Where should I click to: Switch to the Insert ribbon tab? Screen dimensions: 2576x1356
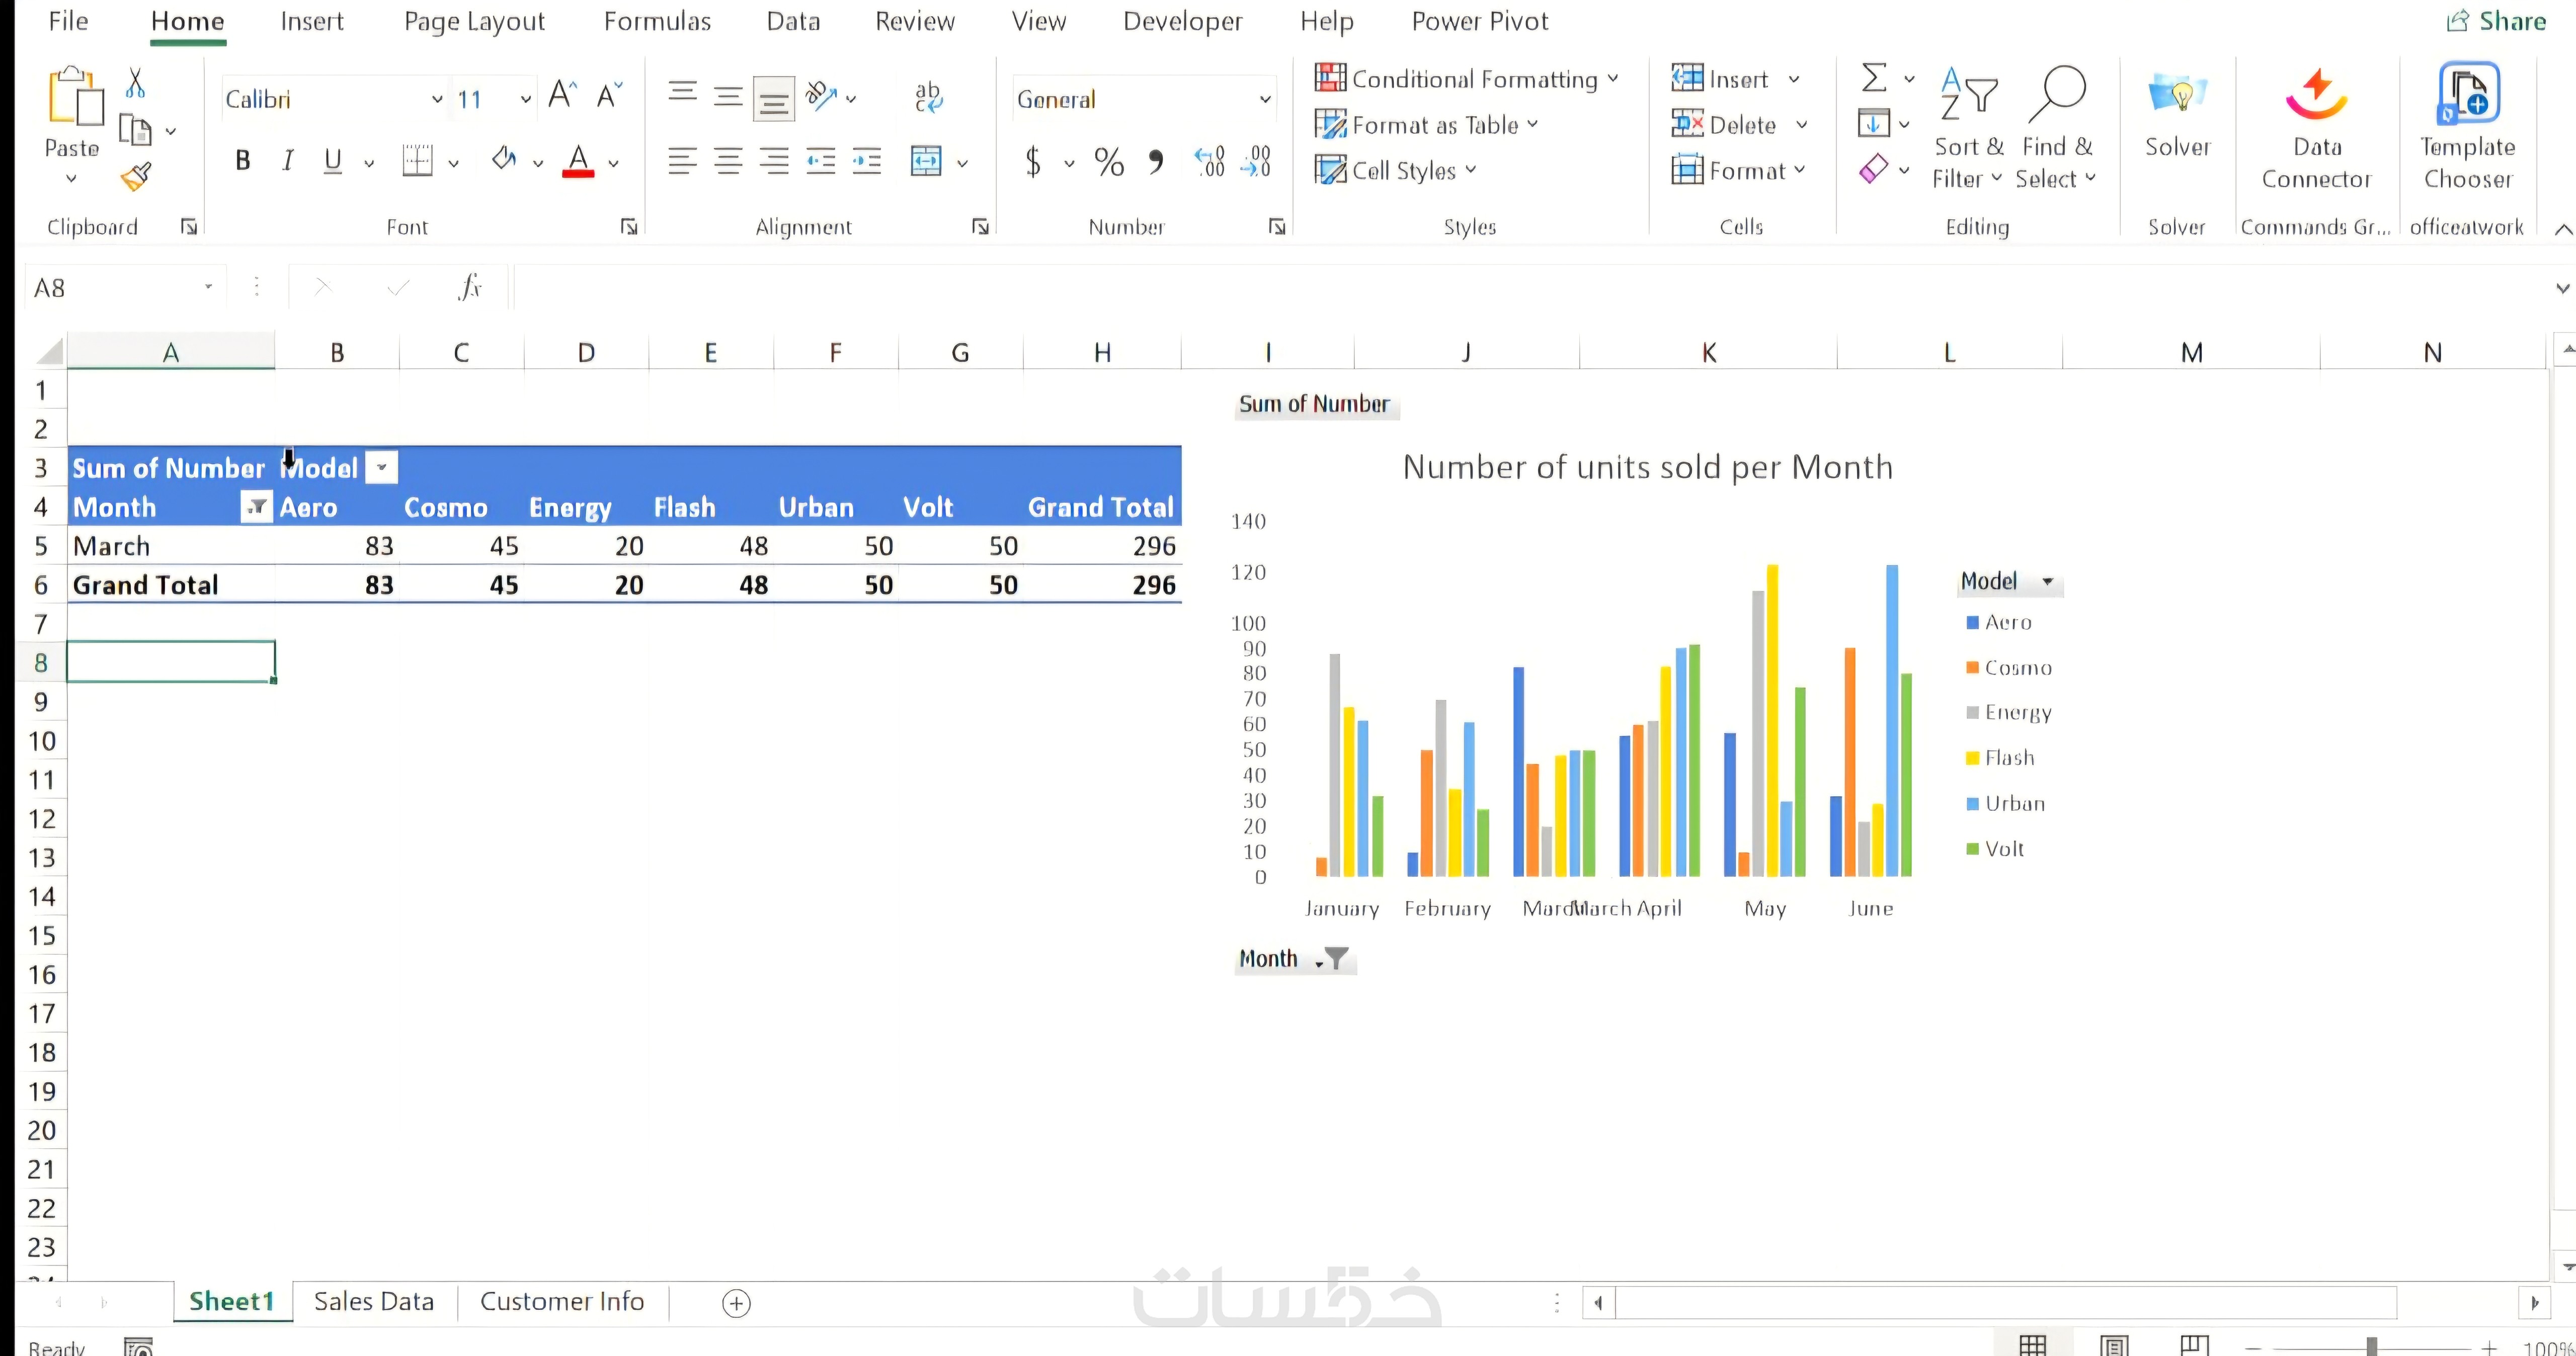point(312,21)
